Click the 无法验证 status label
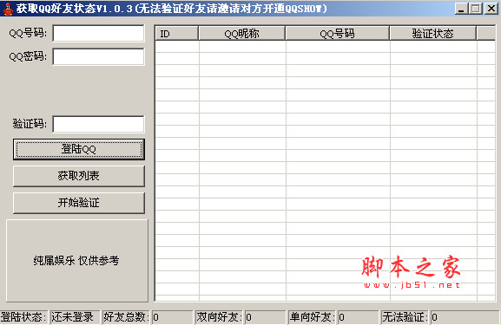This screenshot has height=325, width=501. click(405, 317)
